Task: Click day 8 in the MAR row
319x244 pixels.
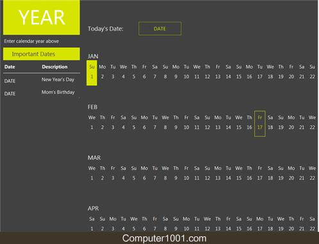Action: (165, 178)
